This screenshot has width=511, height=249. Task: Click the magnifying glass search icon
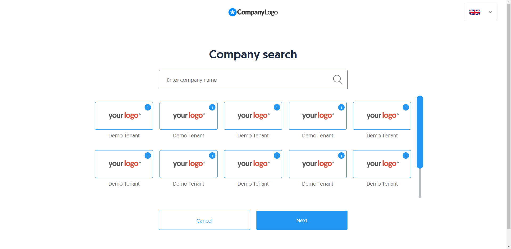[338, 79]
